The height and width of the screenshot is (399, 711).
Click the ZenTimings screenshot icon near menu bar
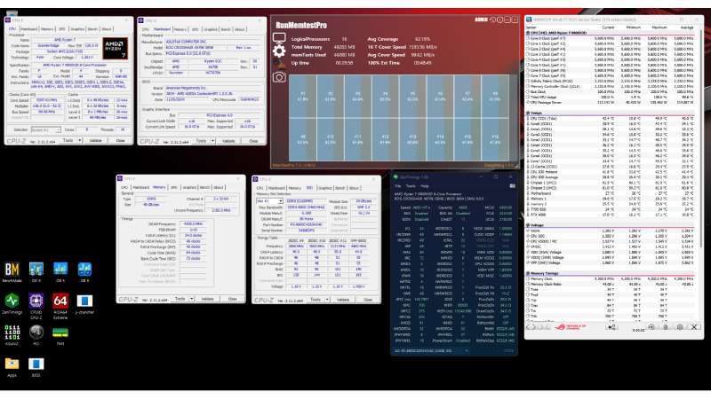[513, 186]
